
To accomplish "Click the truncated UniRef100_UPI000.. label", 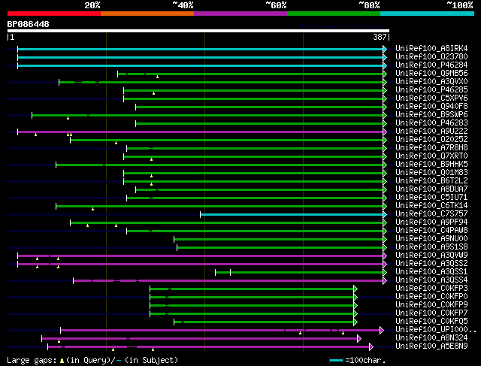I will (x=436, y=330).
